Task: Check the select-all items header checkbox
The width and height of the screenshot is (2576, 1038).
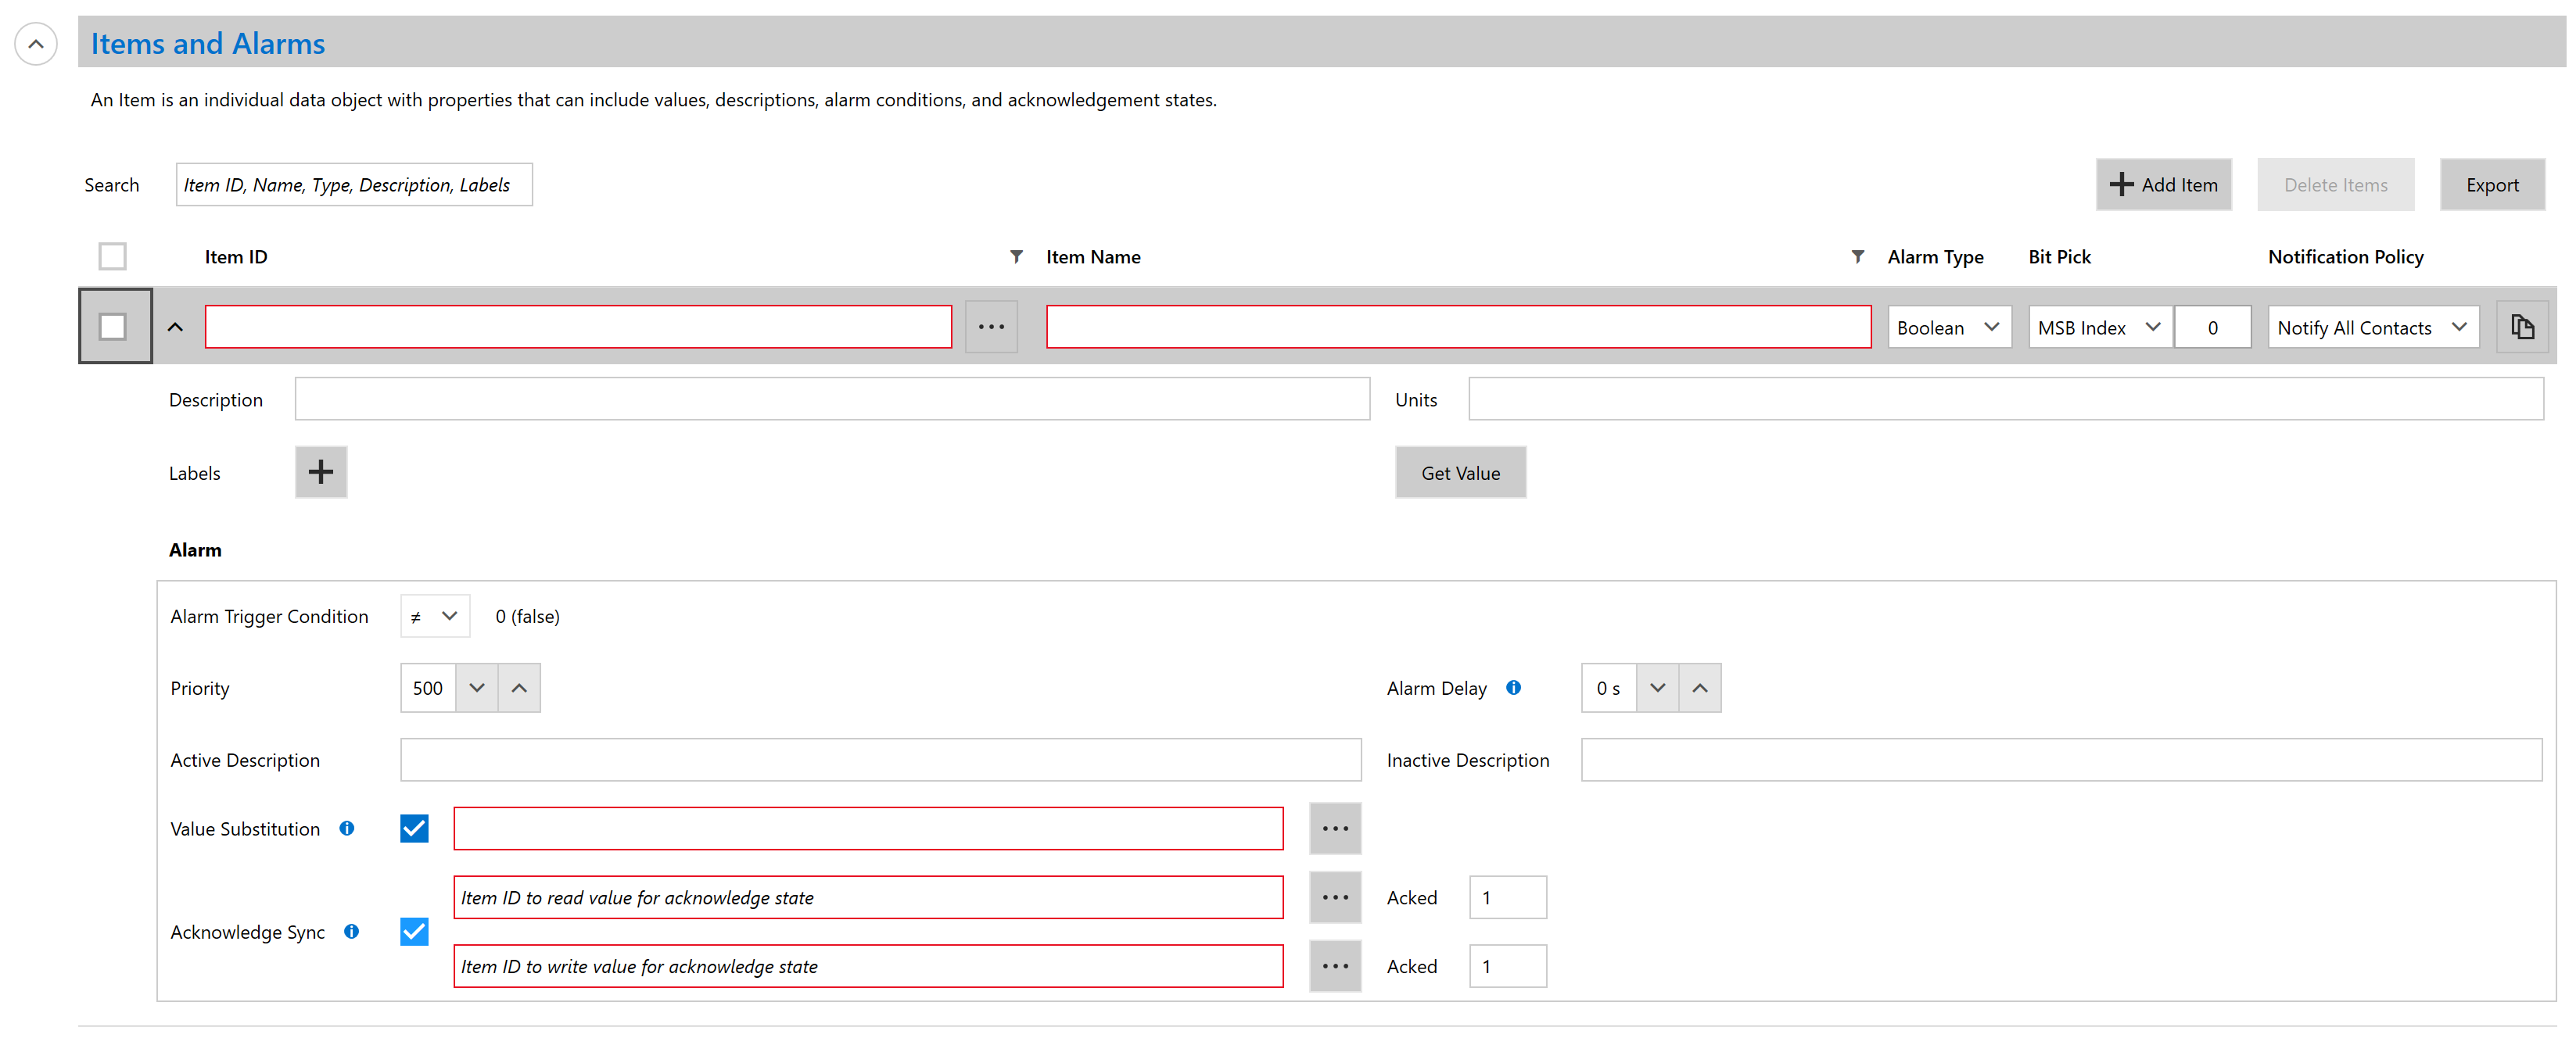Action: coord(112,256)
